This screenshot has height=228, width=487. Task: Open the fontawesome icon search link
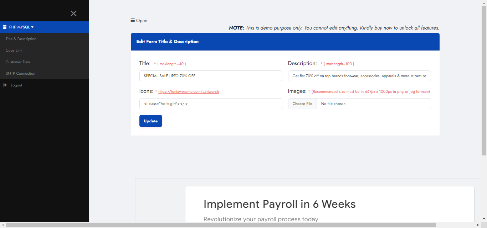point(189,91)
